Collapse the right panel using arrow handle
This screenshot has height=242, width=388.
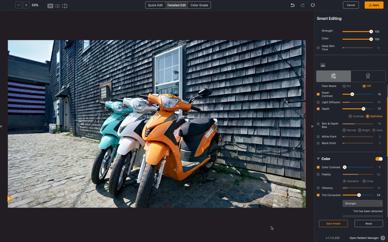tap(312, 126)
